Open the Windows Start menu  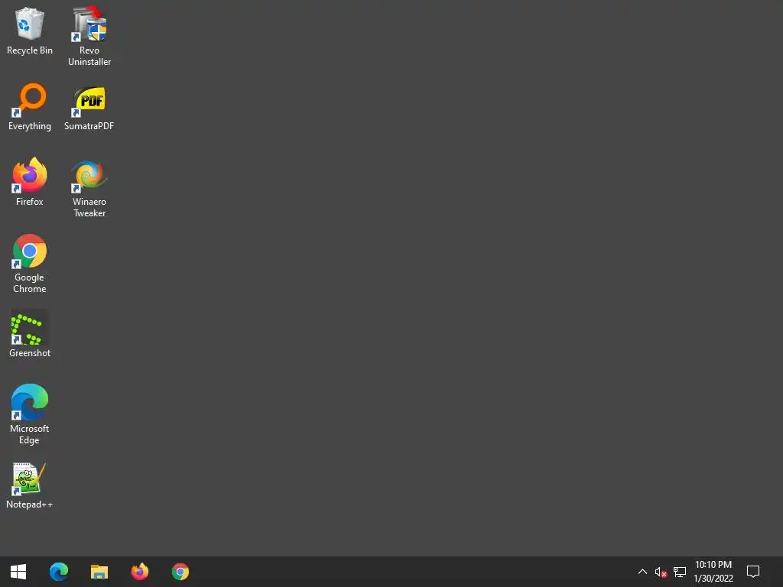coord(18,572)
